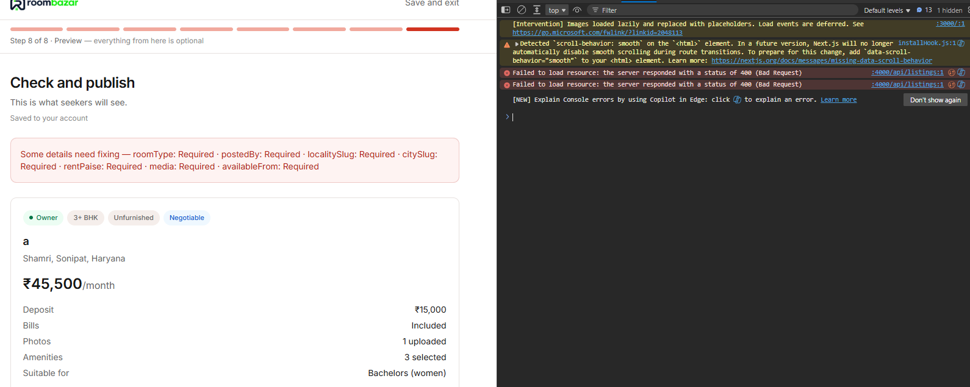Expand the scroll-behavior warning message
This screenshot has width=970, height=387.
pyautogui.click(x=517, y=44)
